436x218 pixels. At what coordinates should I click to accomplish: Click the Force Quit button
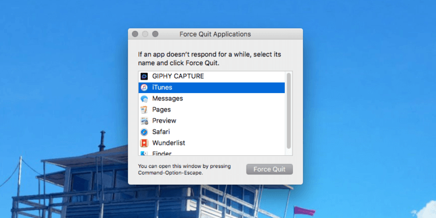point(269,169)
